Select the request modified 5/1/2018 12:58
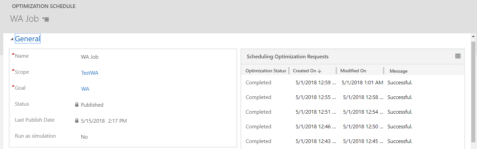 (352, 97)
